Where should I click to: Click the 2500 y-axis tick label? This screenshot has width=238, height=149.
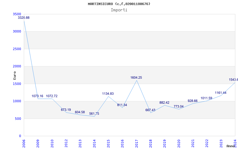pos(17,49)
